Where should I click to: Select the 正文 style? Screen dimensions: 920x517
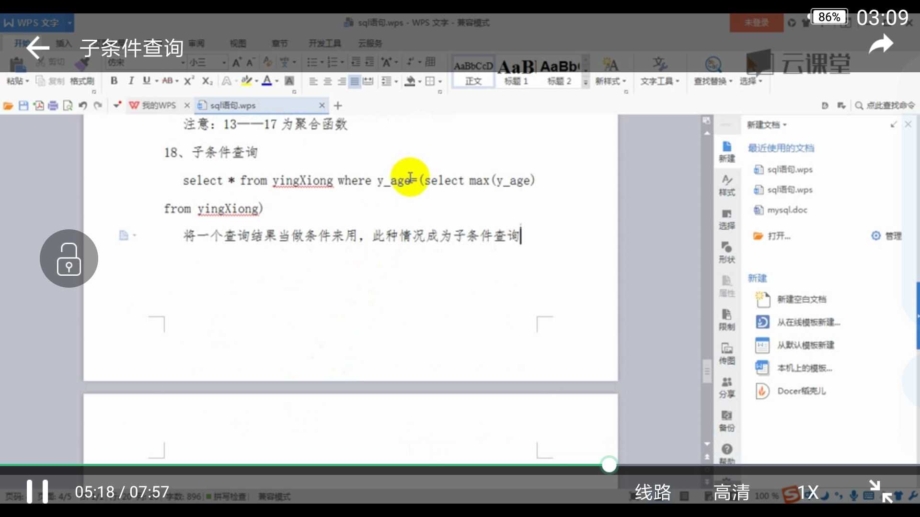[x=473, y=72]
